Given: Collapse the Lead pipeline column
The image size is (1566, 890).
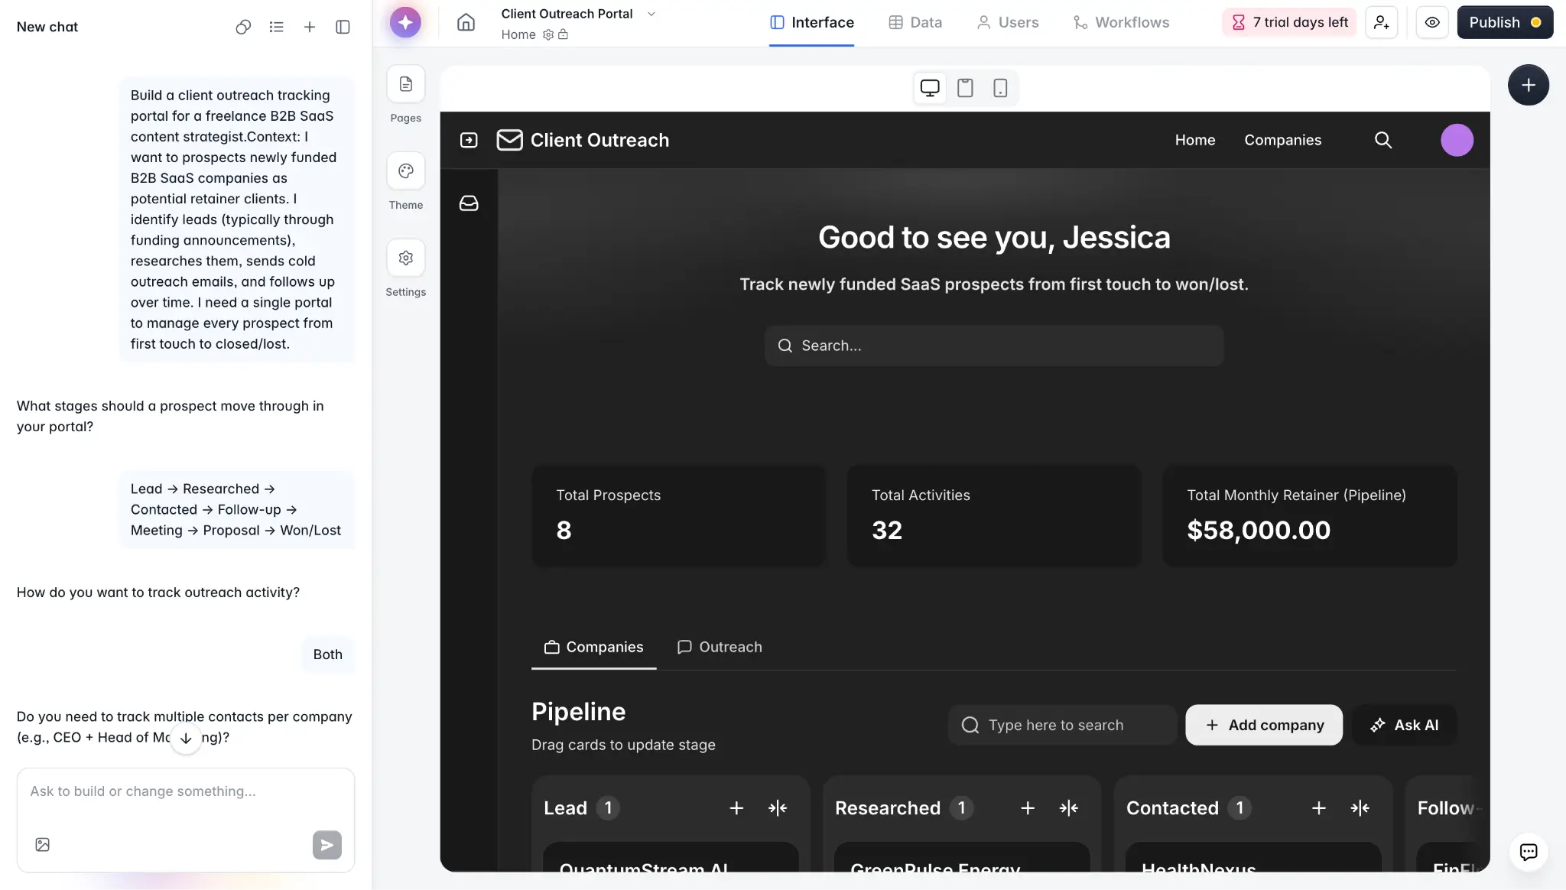Looking at the screenshot, I should (778, 807).
